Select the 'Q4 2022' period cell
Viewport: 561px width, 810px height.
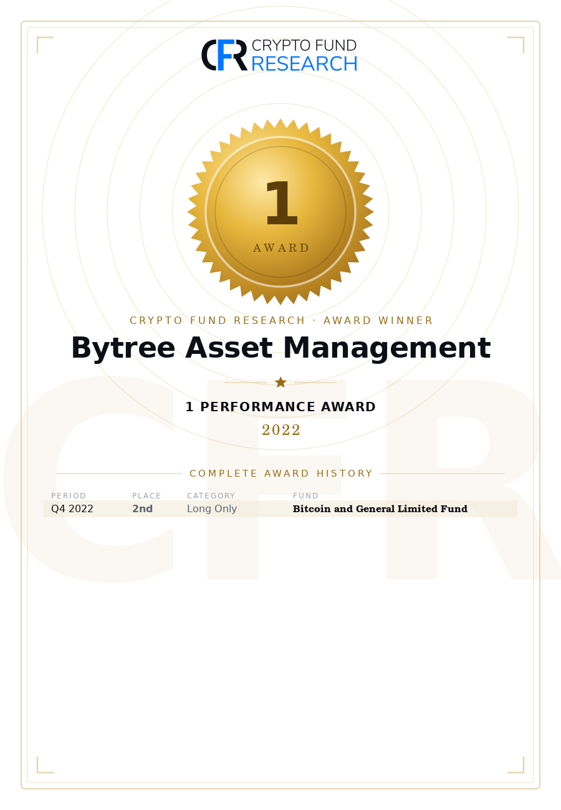click(x=72, y=509)
